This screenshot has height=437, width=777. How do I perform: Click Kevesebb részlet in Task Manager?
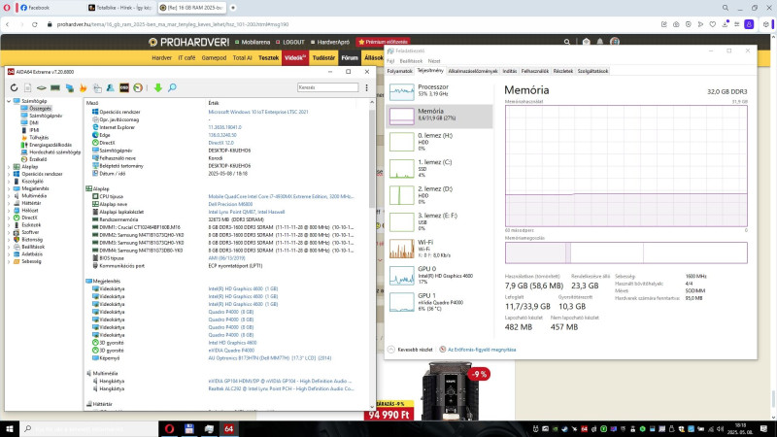(410, 350)
